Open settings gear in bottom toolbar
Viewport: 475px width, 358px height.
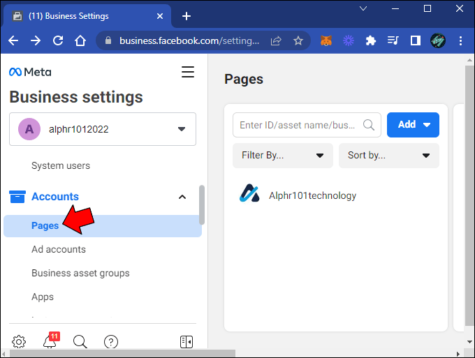click(x=19, y=342)
